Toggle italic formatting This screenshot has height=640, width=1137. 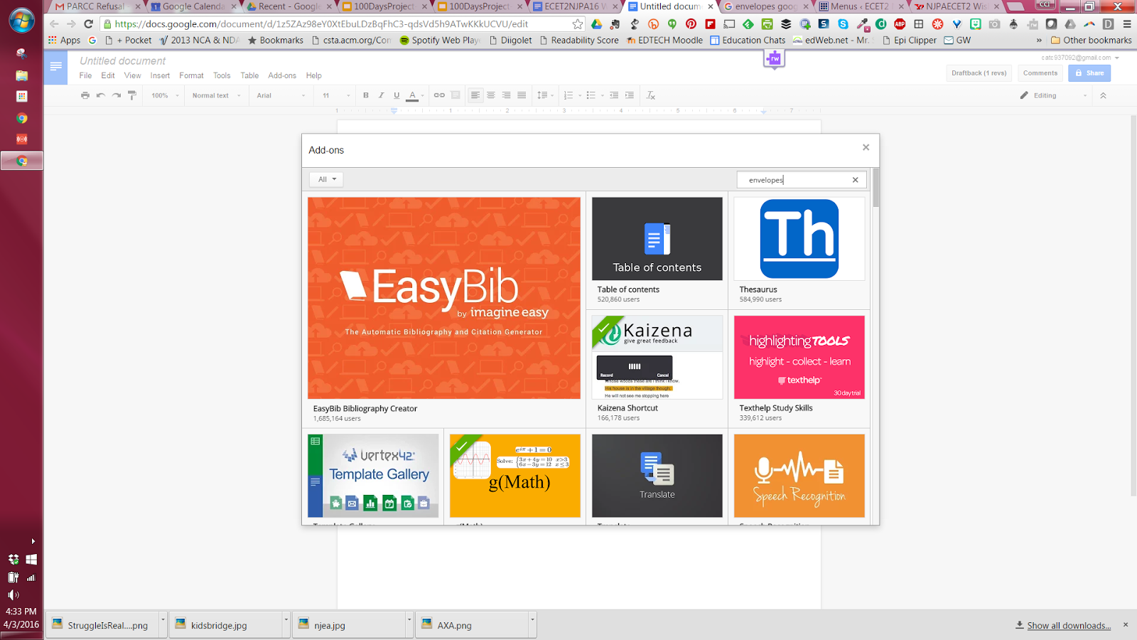[x=381, y=95]
